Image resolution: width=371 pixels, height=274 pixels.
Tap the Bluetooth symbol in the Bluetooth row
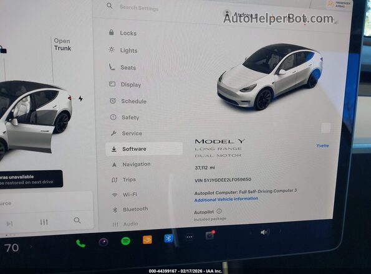(115, 210)
